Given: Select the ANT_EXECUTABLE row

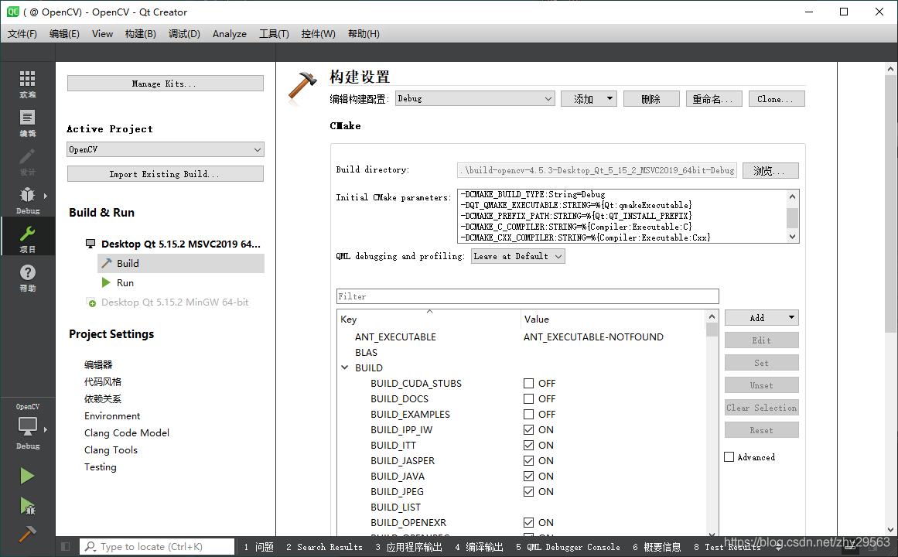Looking at the screenshot, I should [521, 337].
